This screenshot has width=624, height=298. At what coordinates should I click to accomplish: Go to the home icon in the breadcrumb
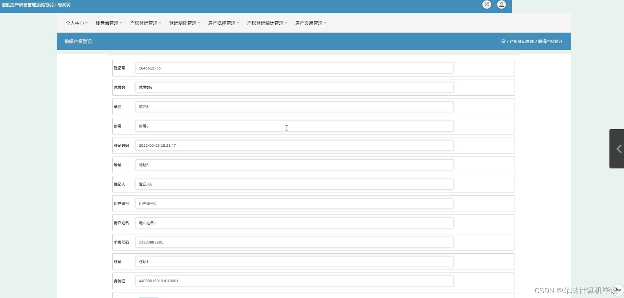point(503,41)
